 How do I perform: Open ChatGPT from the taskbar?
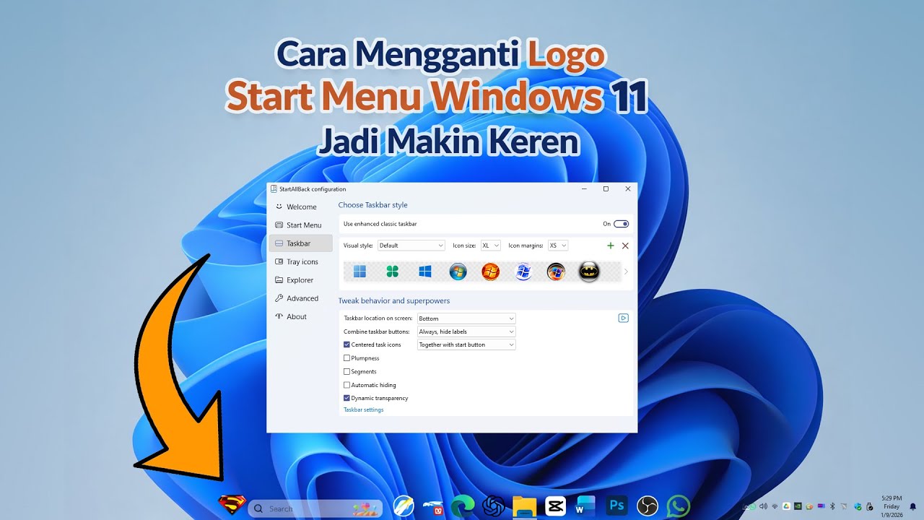[494, 507]
